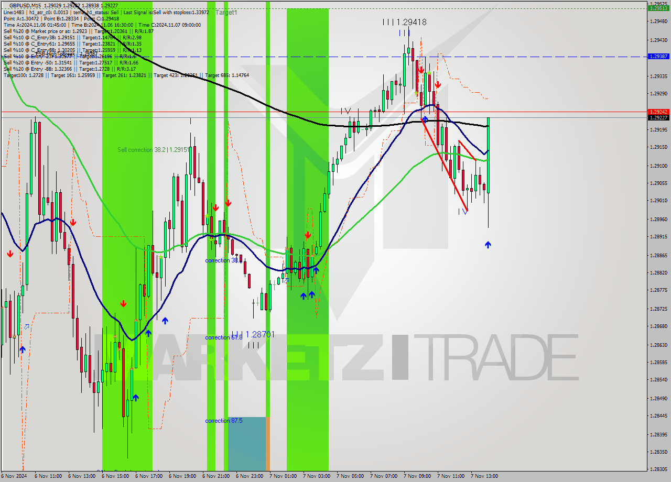Click the 'I I I 1.28701' wave label
The height and width of the screenshot is (482, 671).
253,334
